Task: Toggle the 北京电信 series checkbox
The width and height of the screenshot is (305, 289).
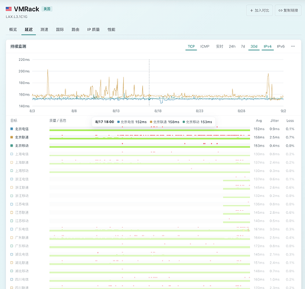Action: tap(12, 129)
